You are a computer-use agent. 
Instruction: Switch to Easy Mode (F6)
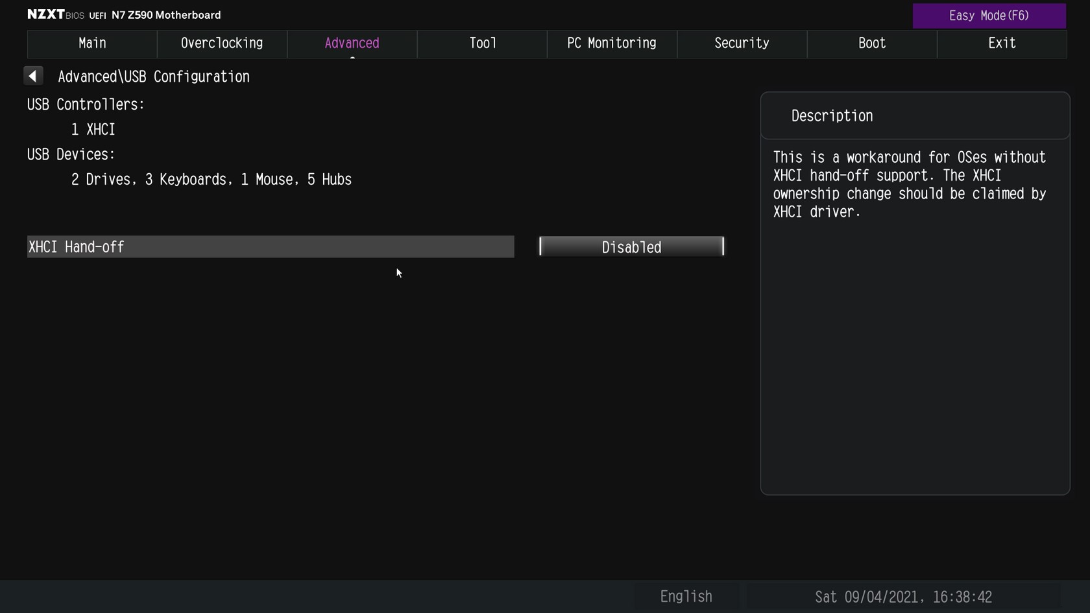tap(989, 16)
